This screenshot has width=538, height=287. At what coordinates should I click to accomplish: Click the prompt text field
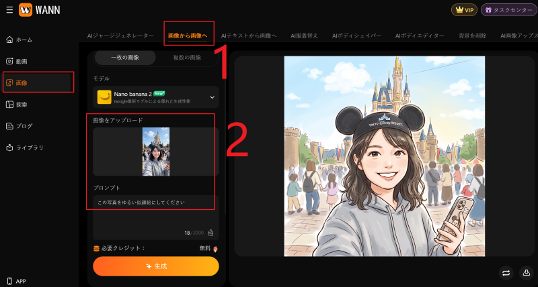point(156,217)
